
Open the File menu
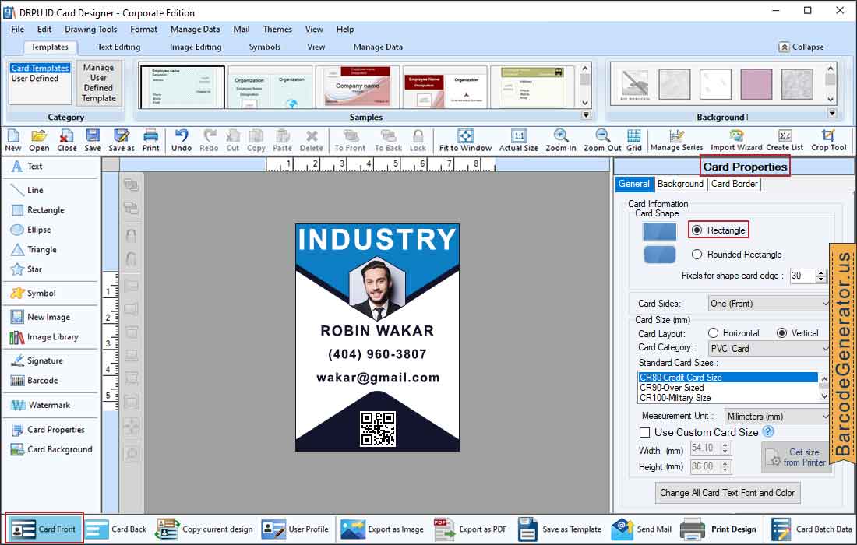click(17, 30)
